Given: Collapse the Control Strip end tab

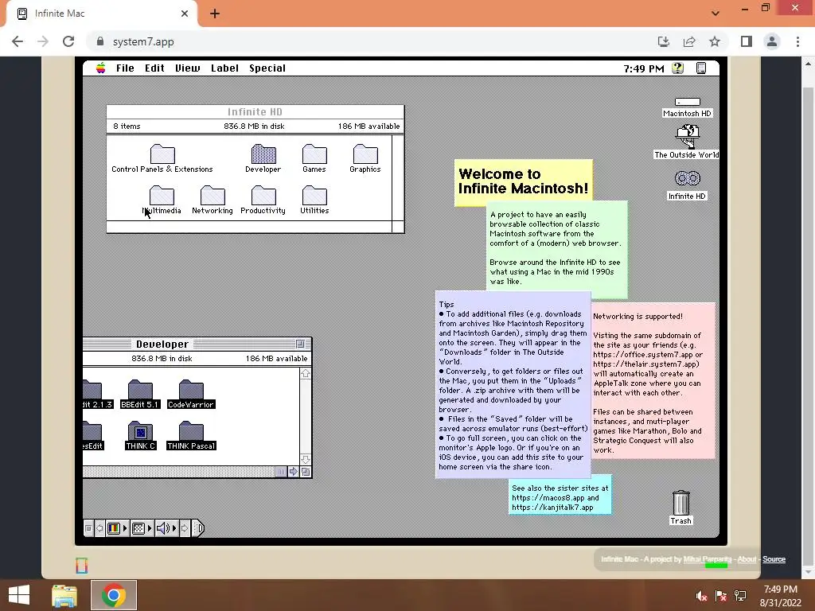Looking at the screenshot, I should [x=198, y=528].
